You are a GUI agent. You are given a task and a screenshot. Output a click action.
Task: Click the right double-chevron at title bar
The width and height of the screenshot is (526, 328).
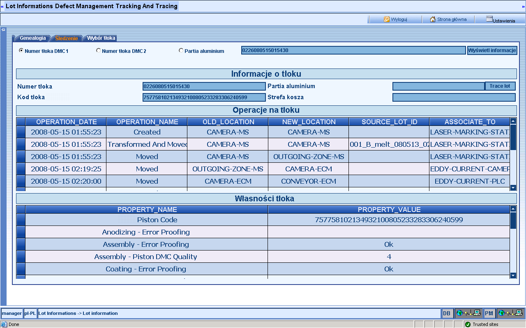point(524,7)
